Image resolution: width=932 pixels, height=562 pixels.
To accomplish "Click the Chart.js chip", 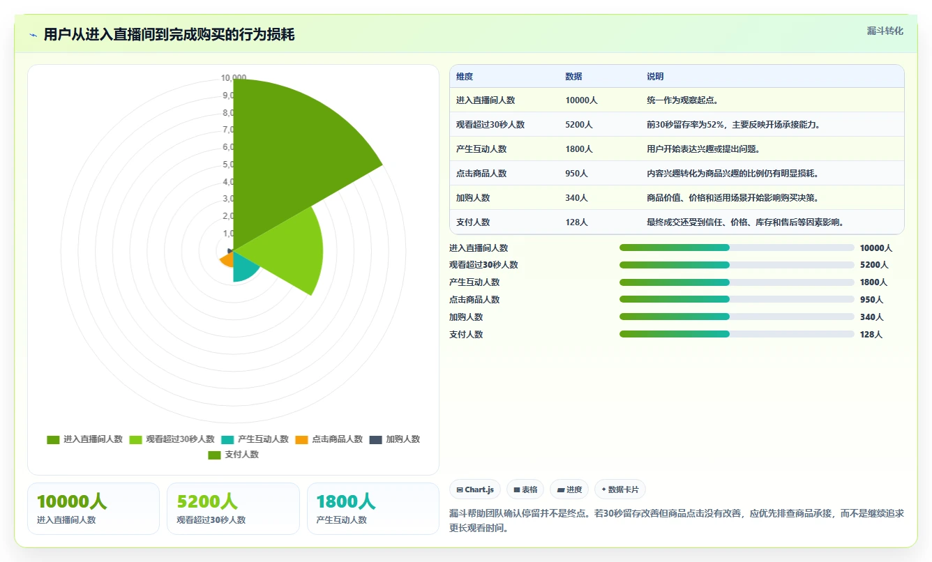I will tap(475, 489).
